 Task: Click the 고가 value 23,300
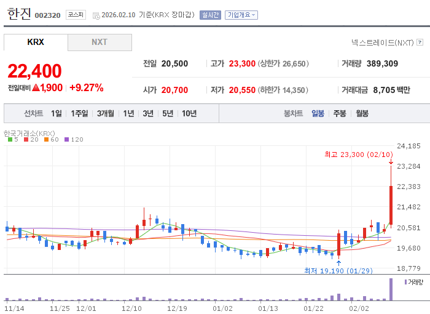(x=242, y=63)
